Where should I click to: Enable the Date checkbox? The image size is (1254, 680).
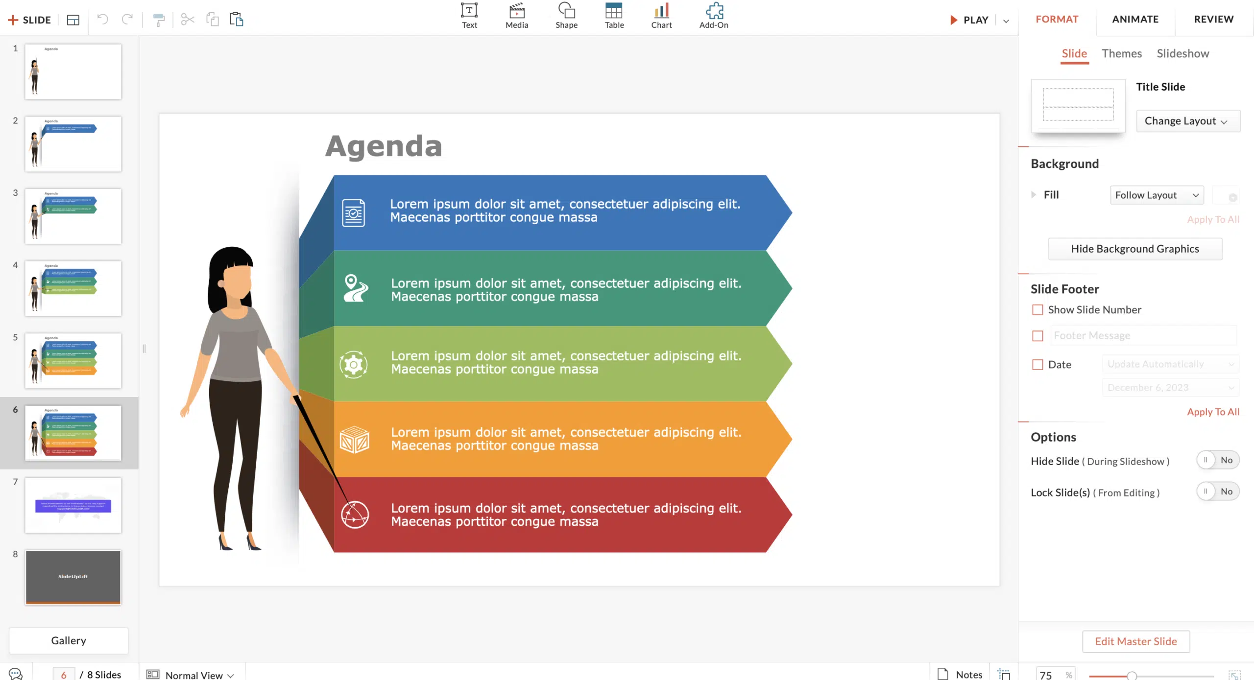tap(1037, 365)
